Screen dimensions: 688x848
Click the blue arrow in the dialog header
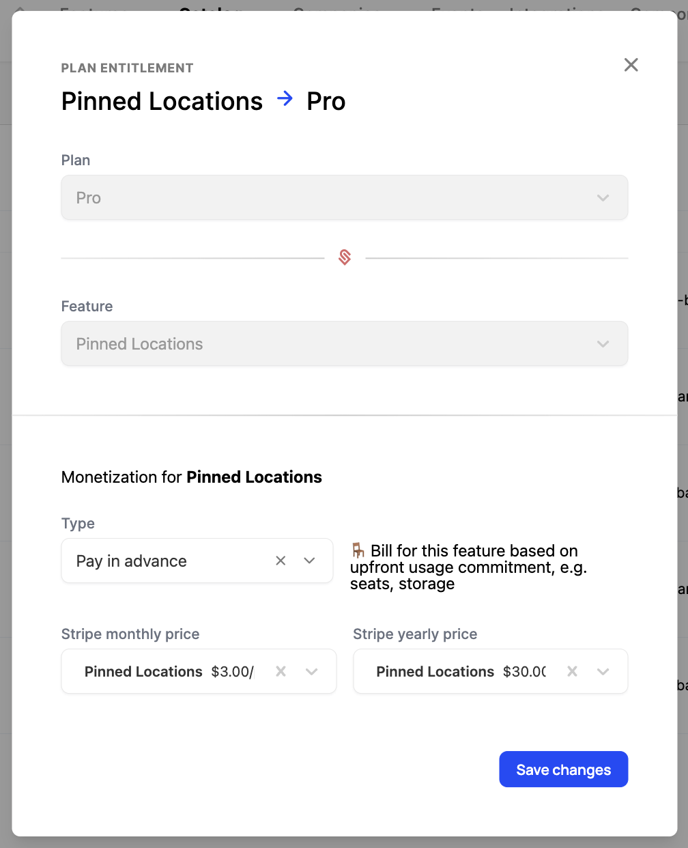pos(285,100)
